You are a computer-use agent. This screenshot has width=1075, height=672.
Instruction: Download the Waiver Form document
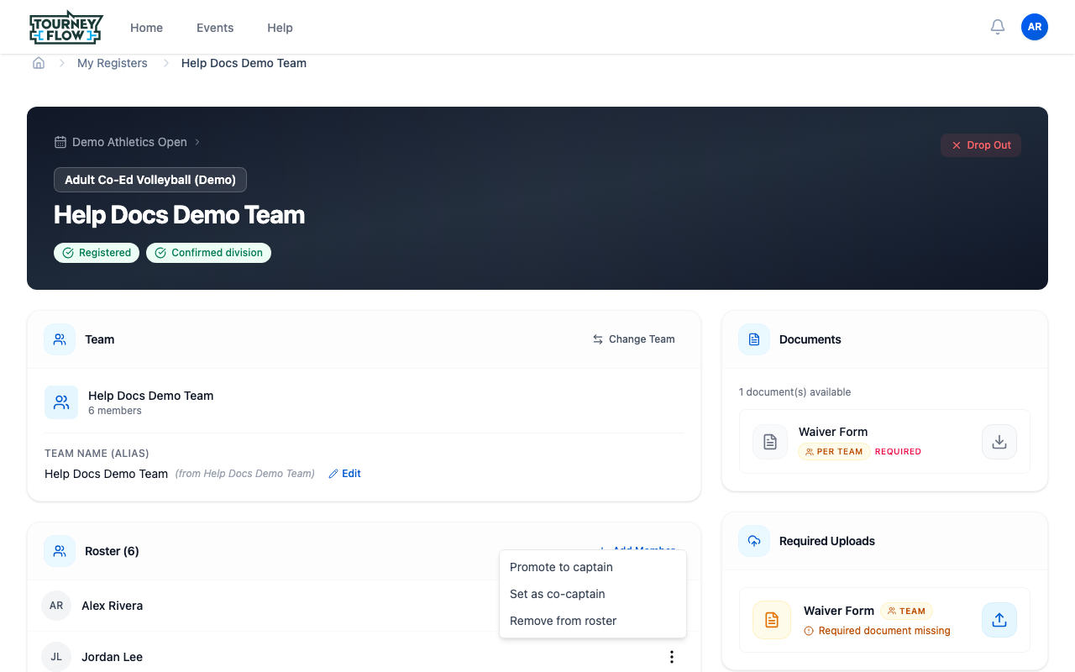[x=999, y=442]
